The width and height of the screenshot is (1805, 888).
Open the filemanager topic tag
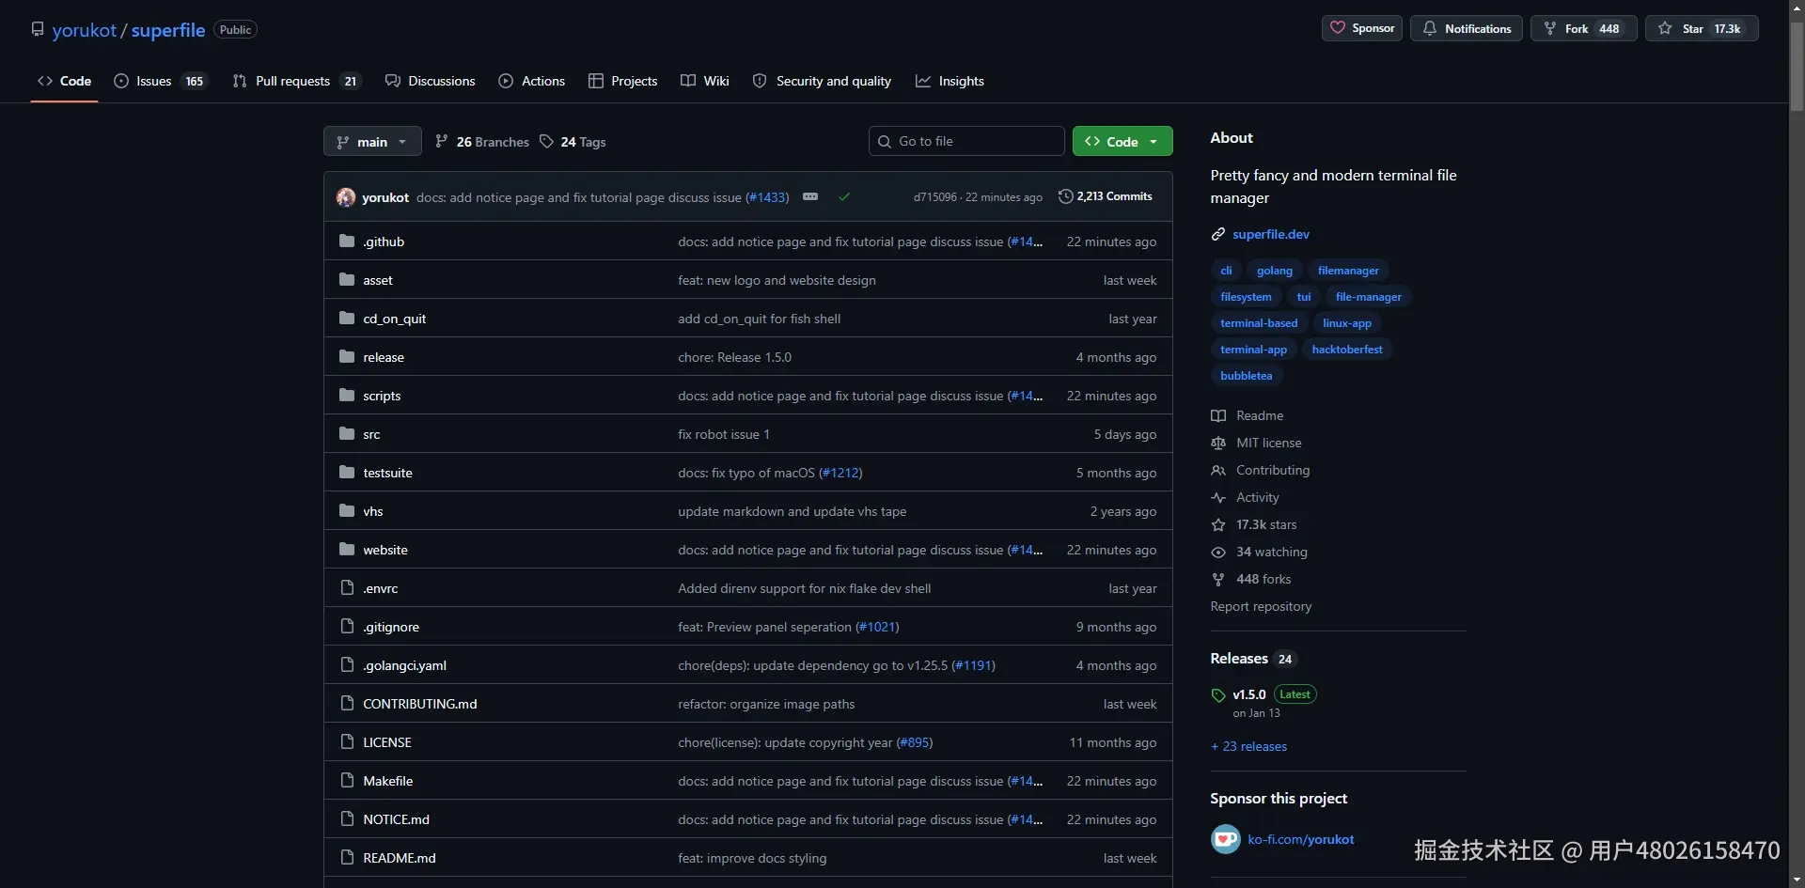coord(1348,271)
